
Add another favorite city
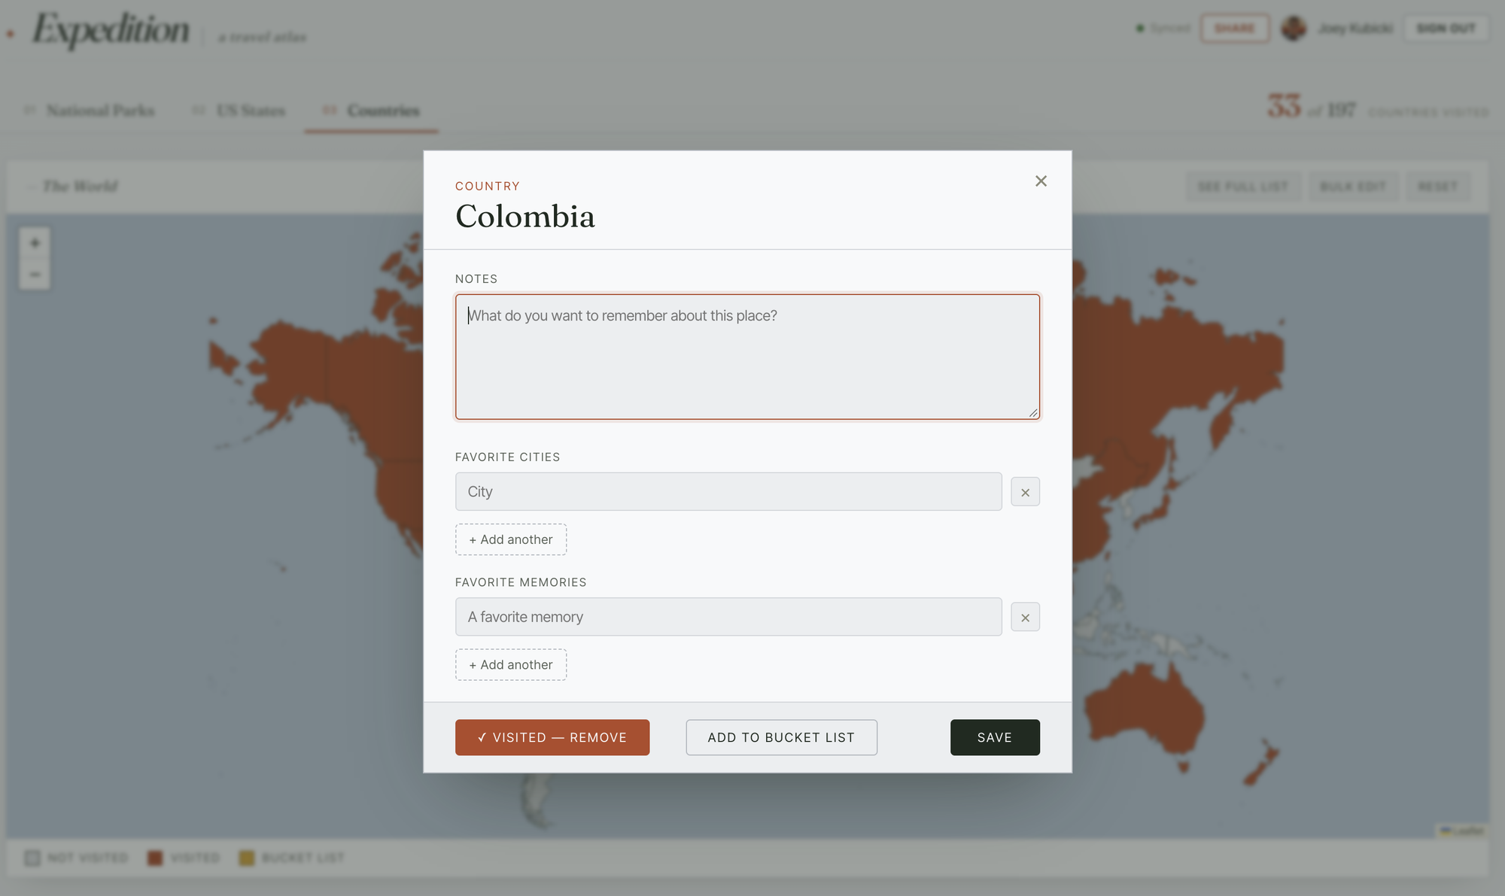511,539
